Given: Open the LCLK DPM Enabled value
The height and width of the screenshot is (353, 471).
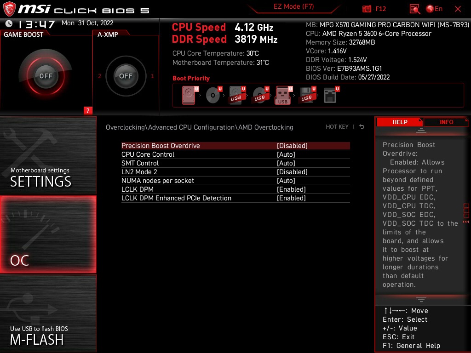Looking at the screenshot, I should pyautogui.click(x=291, y=189).
